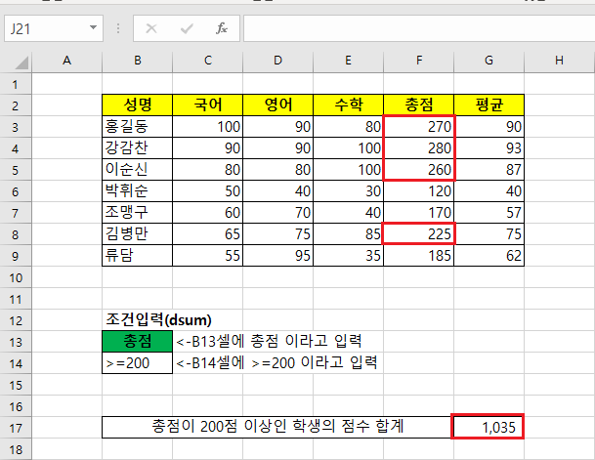Select the name cell 홍길동

pos(138,126)
